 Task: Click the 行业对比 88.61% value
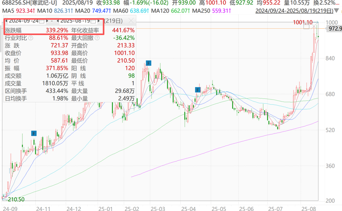click(x=59, y=38)
